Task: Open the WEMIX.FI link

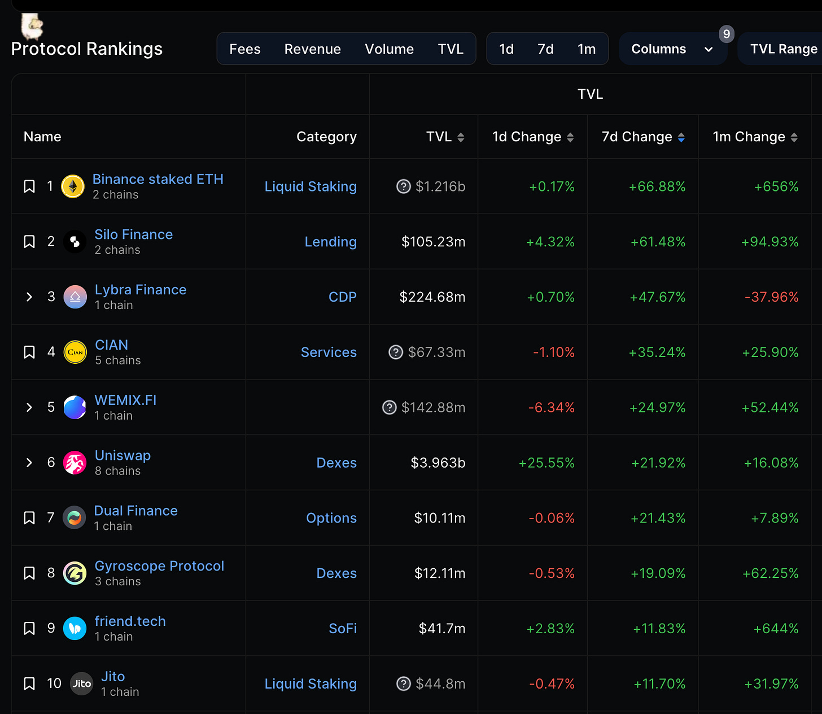Action: point(125,400)
